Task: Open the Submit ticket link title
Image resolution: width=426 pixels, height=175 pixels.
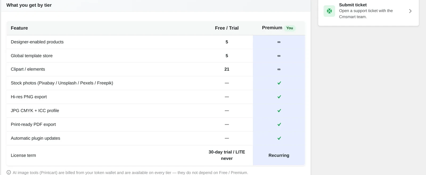Action: 353,5
